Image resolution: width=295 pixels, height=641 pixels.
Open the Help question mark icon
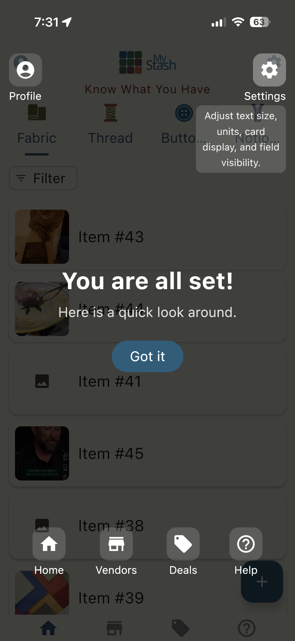246,544
